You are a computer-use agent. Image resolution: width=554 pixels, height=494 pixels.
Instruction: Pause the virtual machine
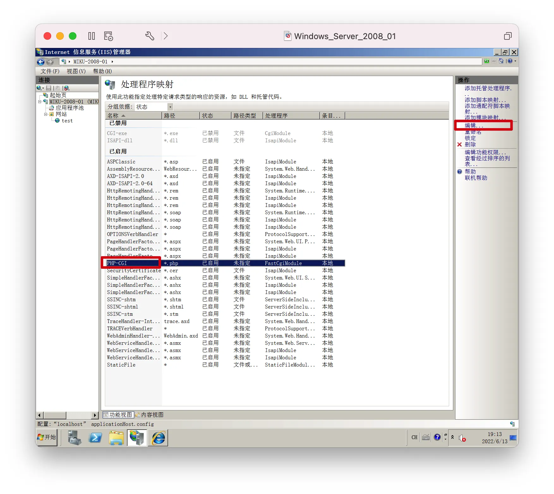tap(92, 36)
